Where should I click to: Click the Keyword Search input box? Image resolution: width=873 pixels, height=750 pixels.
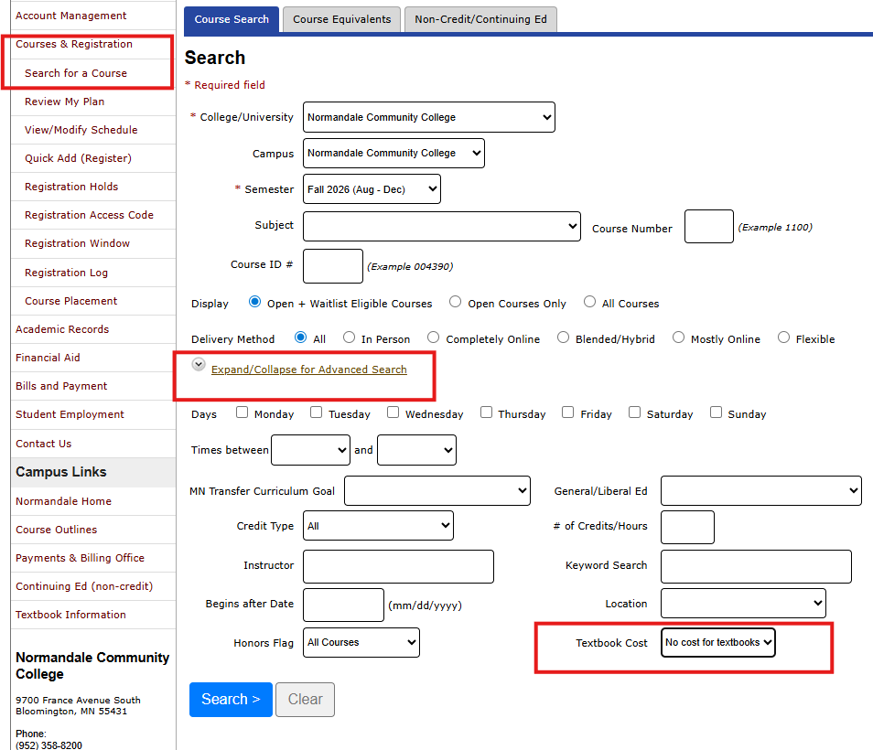click(756, 566)
